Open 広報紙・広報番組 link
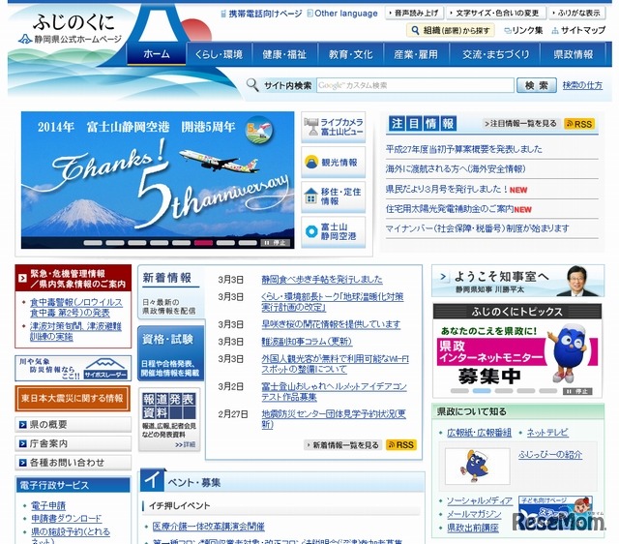The image size is (619, 544). pyautogui.click(x=480, y=433)
